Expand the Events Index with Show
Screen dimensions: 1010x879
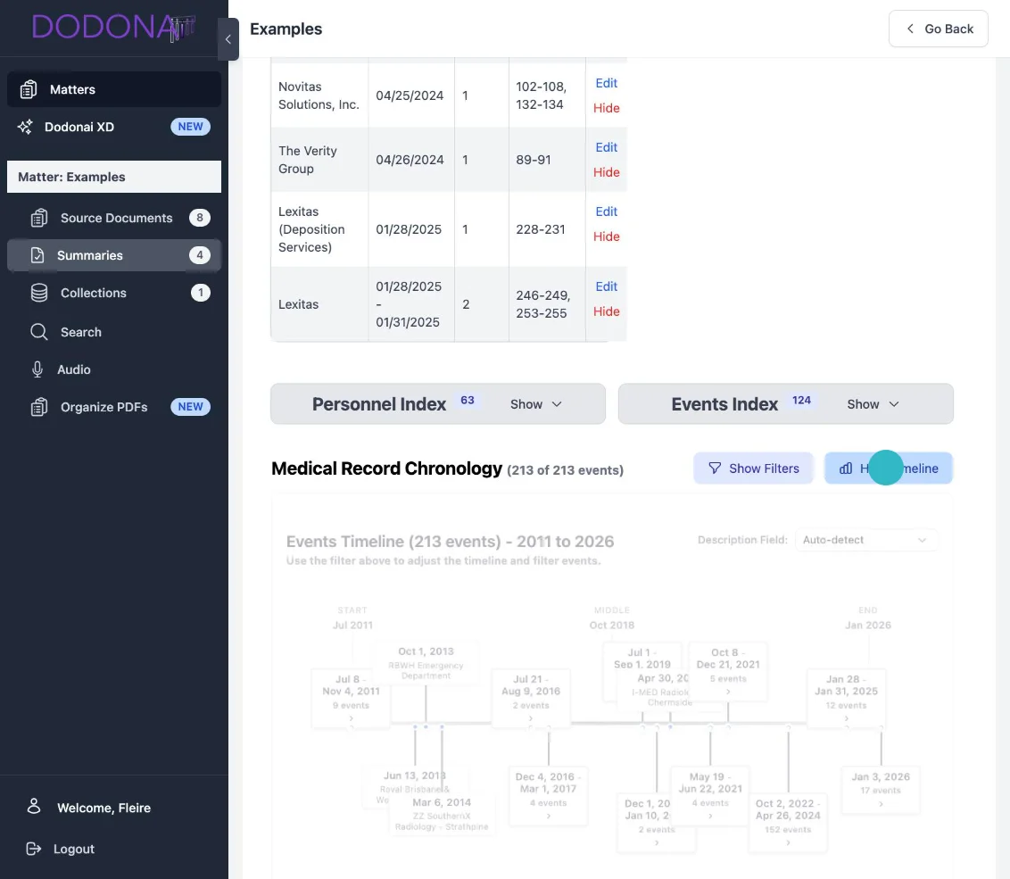(x=873, y=404)
